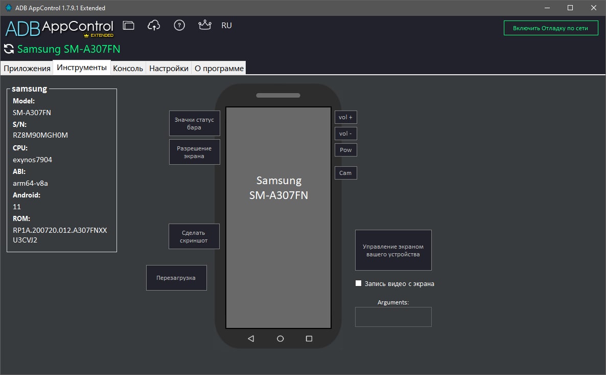Open the Приложения tab

[27, 68]
